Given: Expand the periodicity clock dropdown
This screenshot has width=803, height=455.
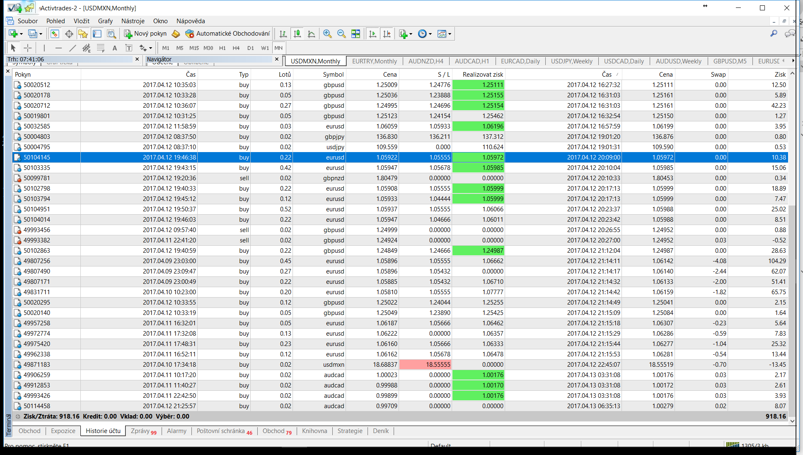Looking at the screenshot, I should pos(430,34).
